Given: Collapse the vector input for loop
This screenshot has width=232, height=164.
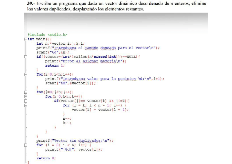Looking at the screenshot, I should [x=25, y=74].
